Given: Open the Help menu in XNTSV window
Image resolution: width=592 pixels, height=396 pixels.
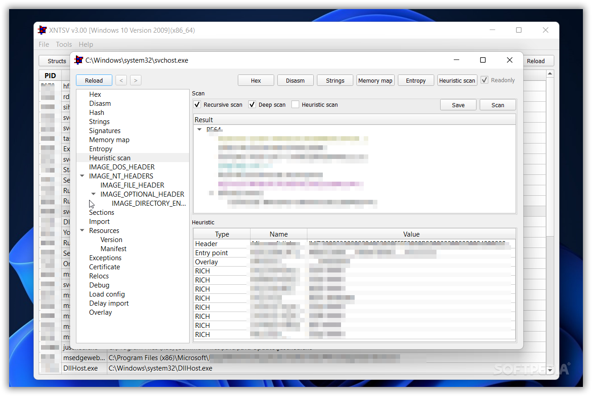Looking at the screenshot, I should (x=85, y=44).
